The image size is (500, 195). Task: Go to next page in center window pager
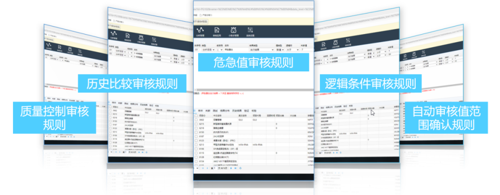(231, 168)
